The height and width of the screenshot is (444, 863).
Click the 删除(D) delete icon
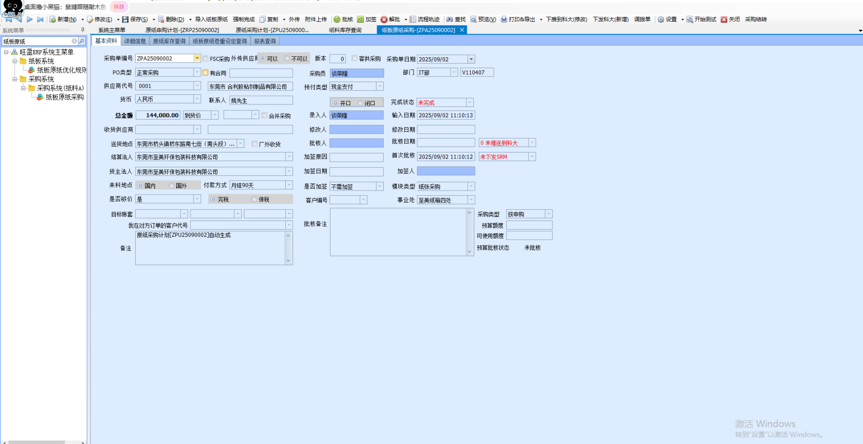pyautogui.click(x=161, y=19)
